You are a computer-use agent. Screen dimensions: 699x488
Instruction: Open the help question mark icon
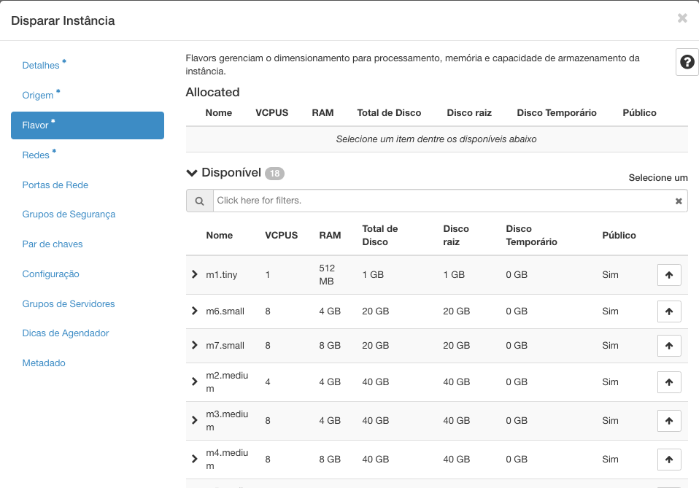click(687, 62)
